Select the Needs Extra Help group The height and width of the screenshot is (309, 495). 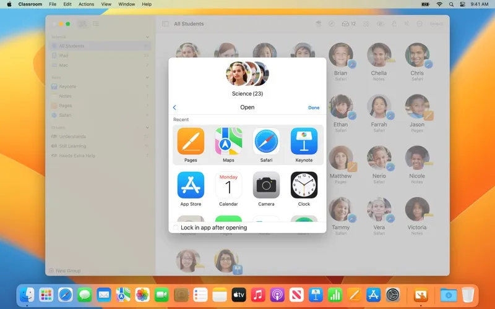100,156
